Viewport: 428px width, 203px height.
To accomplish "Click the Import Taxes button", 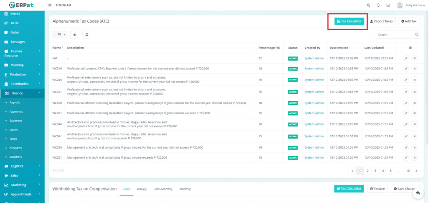I will [x=381, y=21].
